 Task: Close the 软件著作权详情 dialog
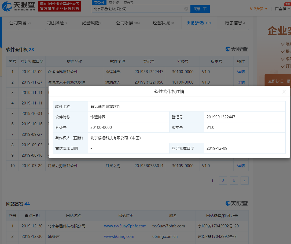pyautogui.click(x=284, y=92)
